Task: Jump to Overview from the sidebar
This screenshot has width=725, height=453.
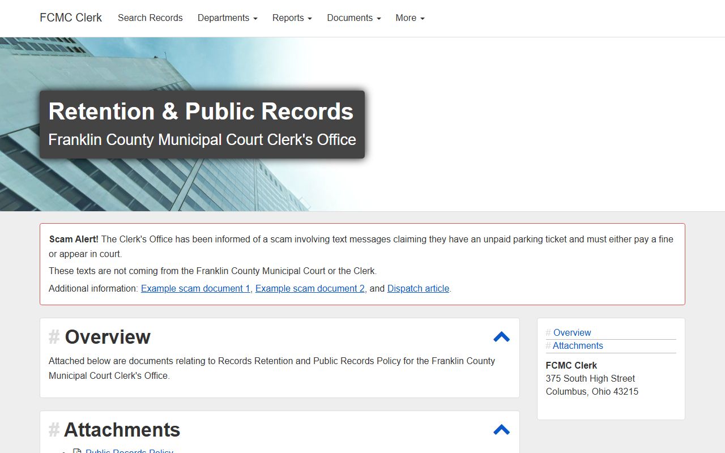Action: coord(572,332)
